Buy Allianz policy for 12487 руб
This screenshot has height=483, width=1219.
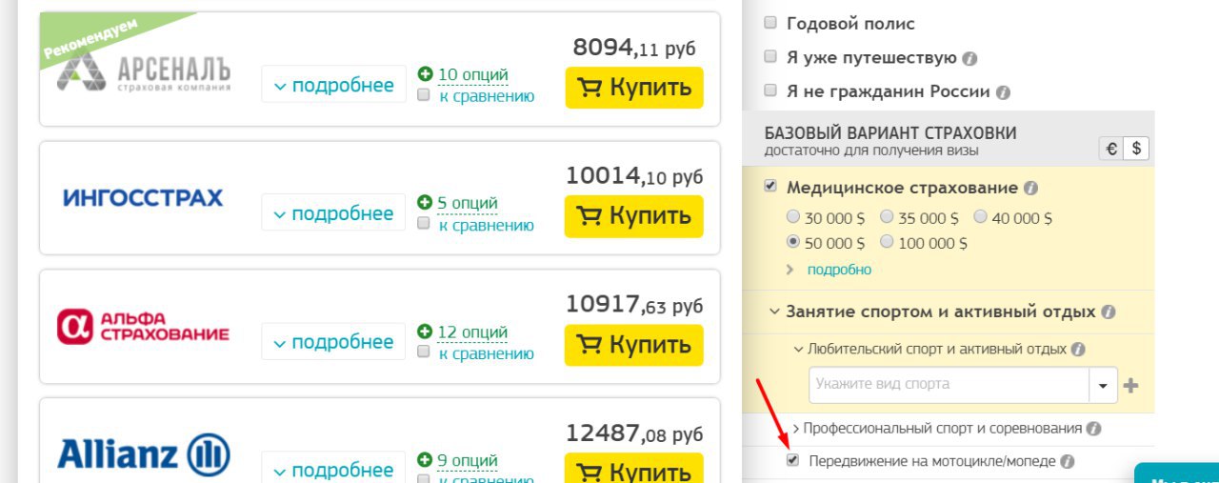pos(634,469)
